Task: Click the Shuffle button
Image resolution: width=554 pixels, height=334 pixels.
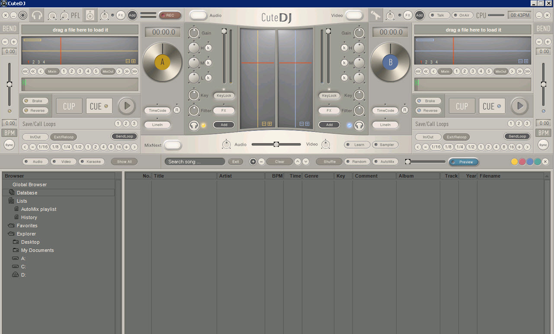Action: 330,162
